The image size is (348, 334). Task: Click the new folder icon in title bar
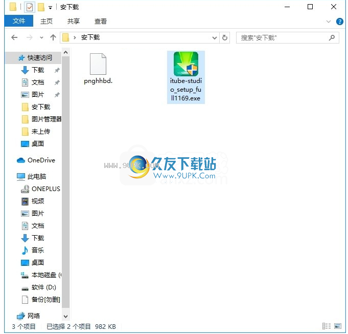(41, 7)
